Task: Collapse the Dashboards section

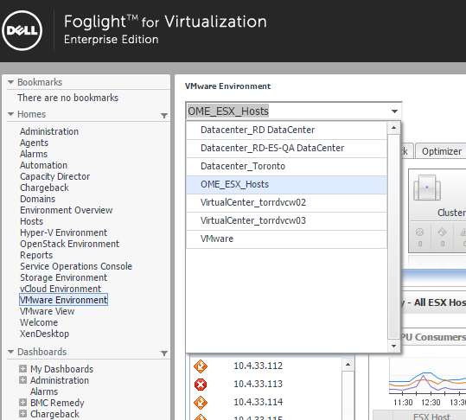Action: 11,352
